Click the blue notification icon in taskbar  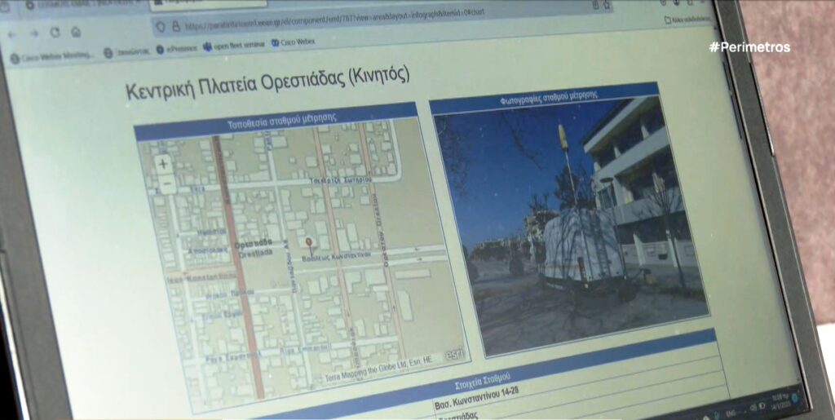[x=794, y=398]
